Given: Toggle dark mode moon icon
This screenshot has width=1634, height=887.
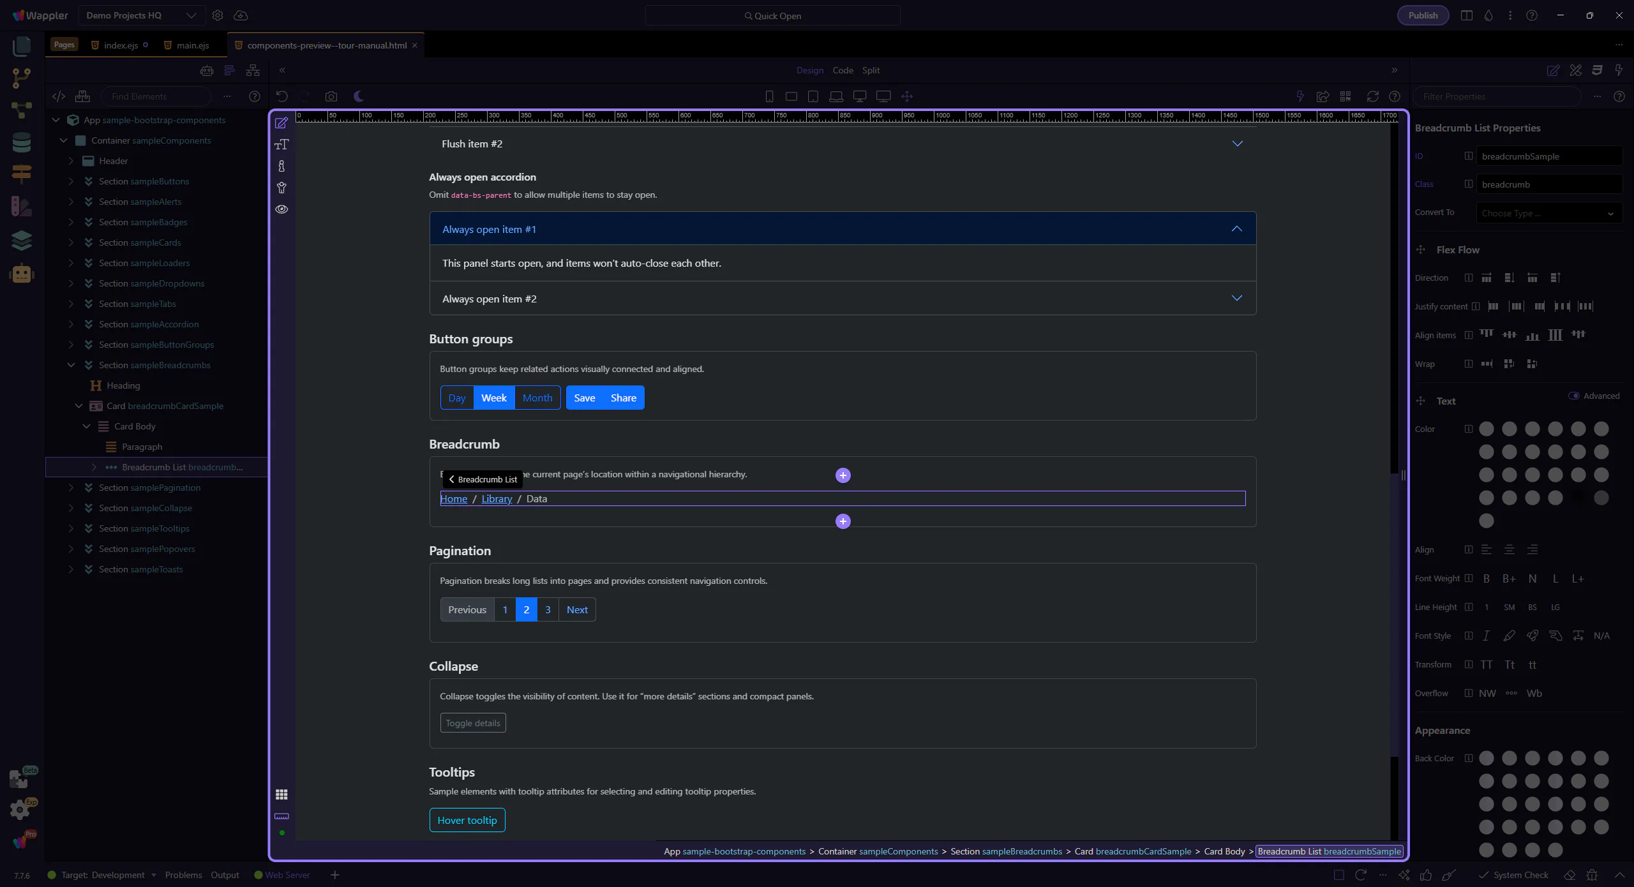Looking at the screenshot, I should point(359,96).
